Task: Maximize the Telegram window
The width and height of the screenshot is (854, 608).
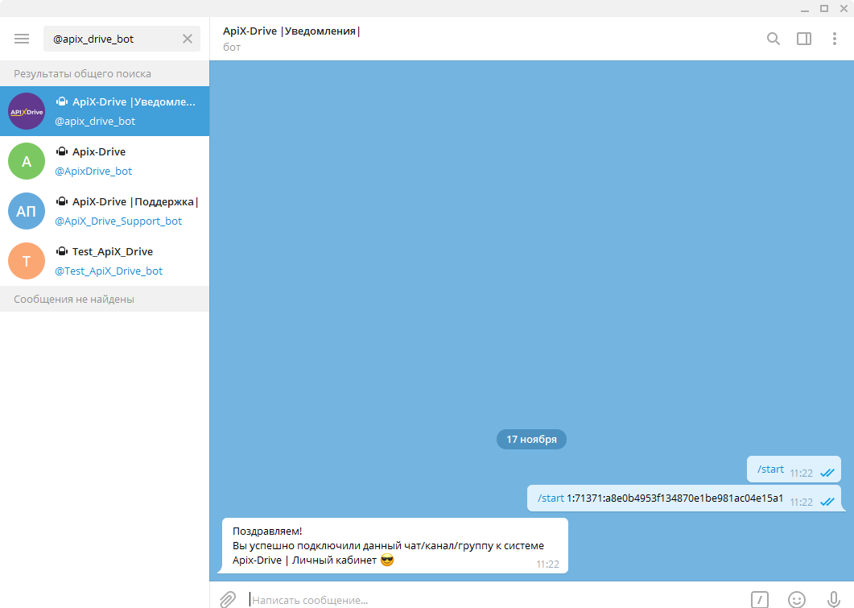Action: point(824,8)
